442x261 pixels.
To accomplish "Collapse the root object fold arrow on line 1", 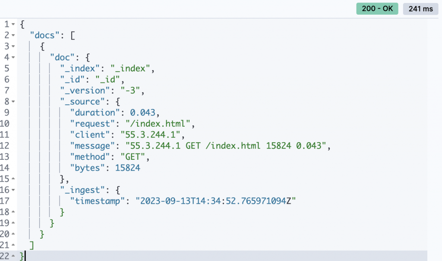I will [13, 25].
